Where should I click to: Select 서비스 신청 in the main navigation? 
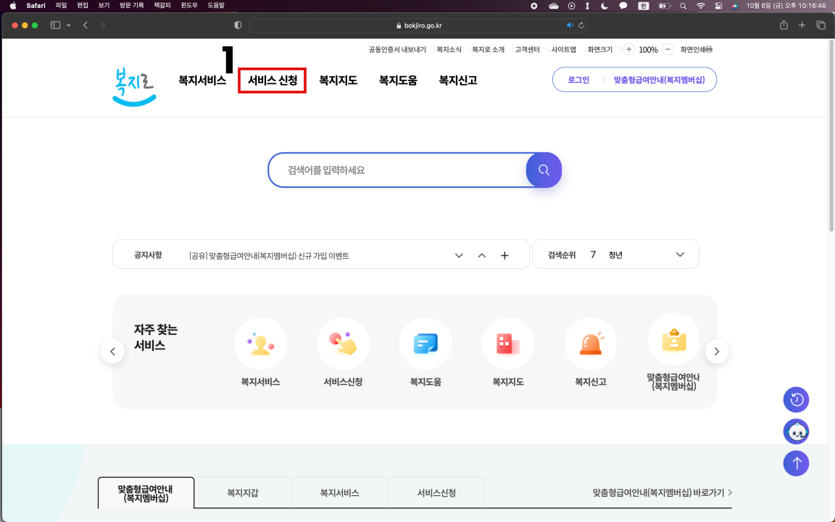point(272,80)
